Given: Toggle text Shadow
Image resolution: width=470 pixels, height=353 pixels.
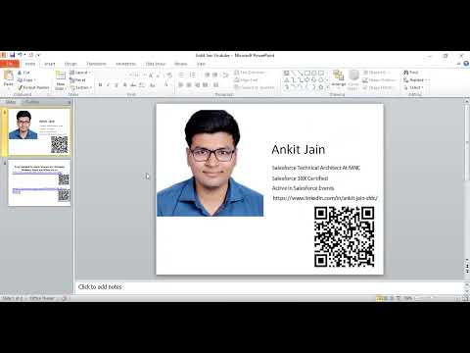Looking at the screenshot, I should pos(124,85).
